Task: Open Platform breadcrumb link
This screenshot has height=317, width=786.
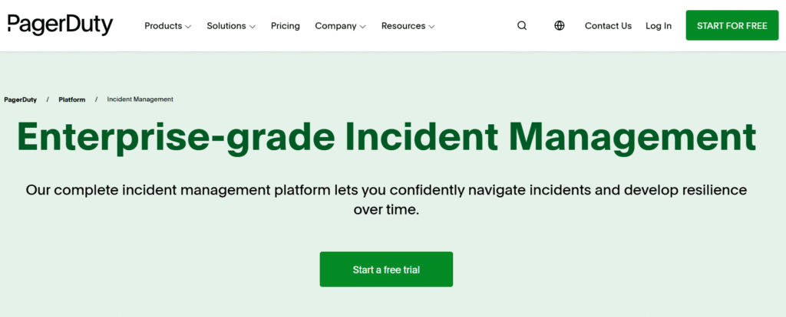Action: click(71, 100)
